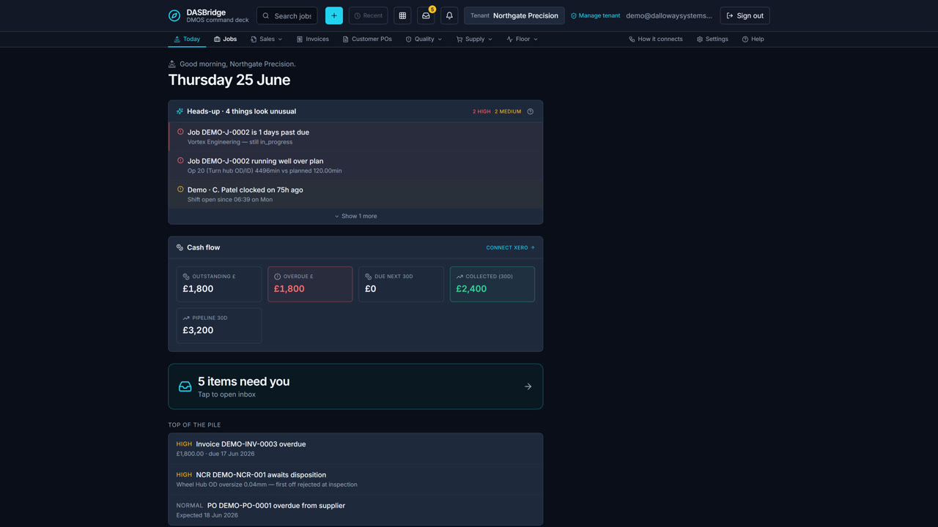Image resolution: width=938 pixels, height=527 pixels.
Task: Show 1 more heads-up item
Action: tap(355, 216)
